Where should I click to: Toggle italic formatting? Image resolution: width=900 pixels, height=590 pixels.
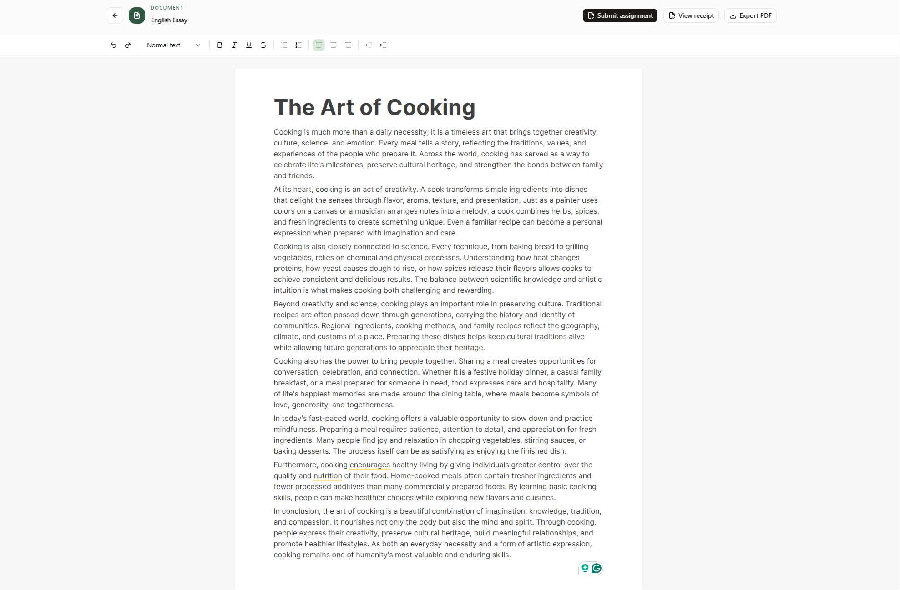(234, 45)
